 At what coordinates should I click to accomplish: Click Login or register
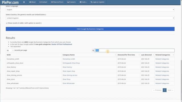point(97,2)
